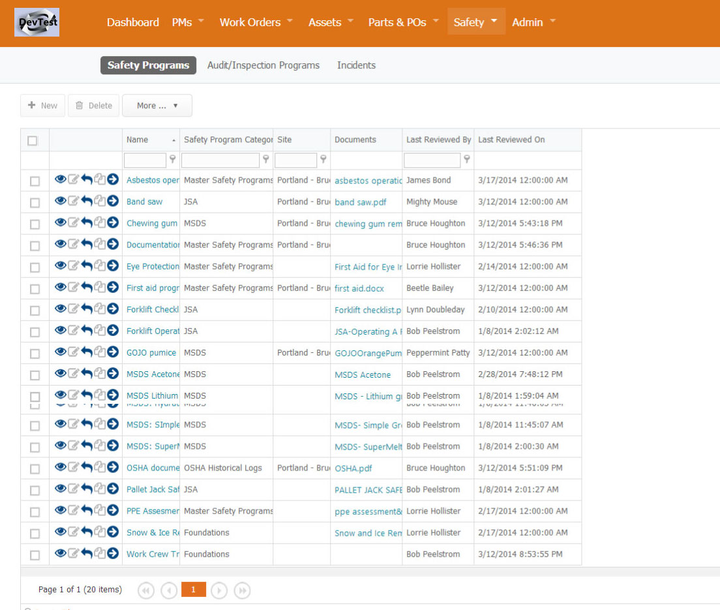Click the DevTest logo

click(37, 22)
